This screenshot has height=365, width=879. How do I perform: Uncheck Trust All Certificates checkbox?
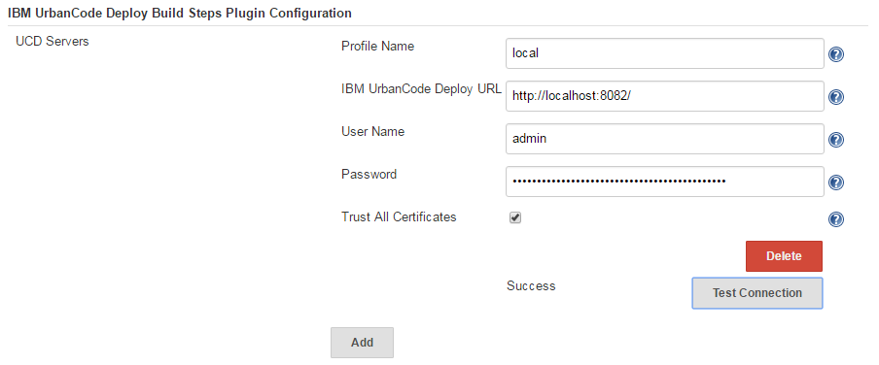coord(515,217)
